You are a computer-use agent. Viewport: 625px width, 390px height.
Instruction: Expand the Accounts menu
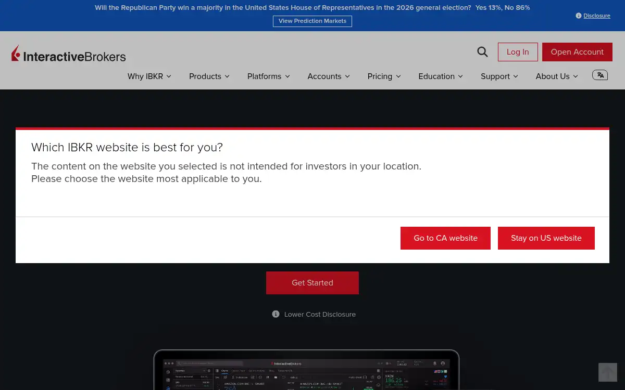tap(329, 76)
